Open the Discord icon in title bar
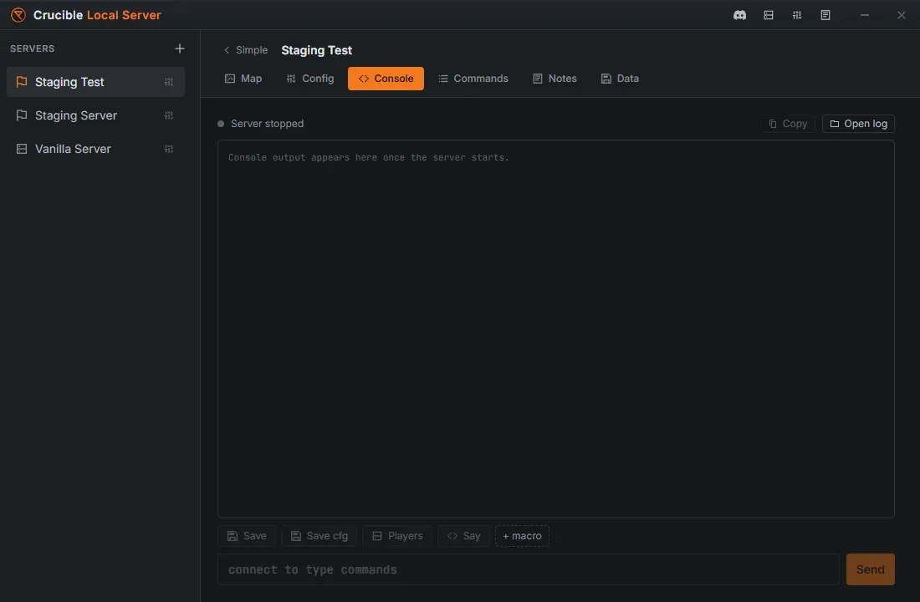 point(739,15)
